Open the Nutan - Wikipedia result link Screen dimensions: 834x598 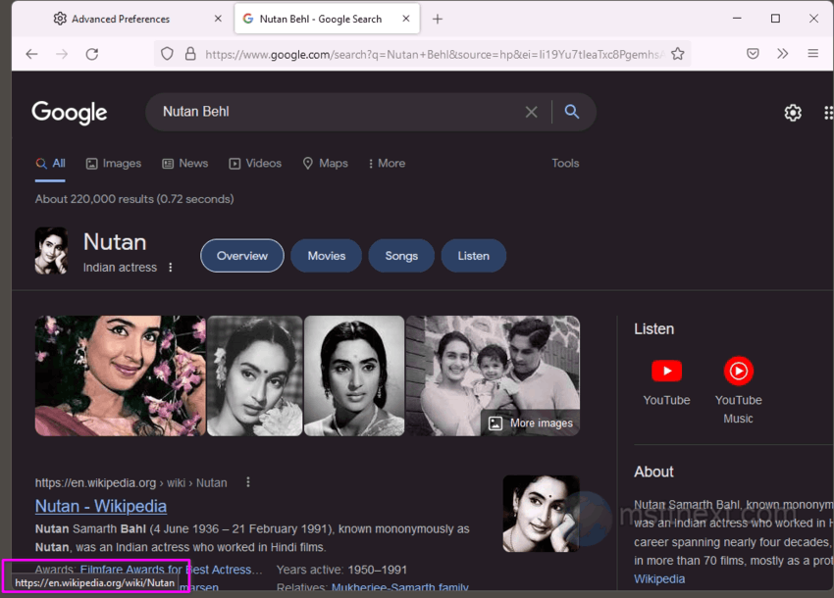(101, 506)
